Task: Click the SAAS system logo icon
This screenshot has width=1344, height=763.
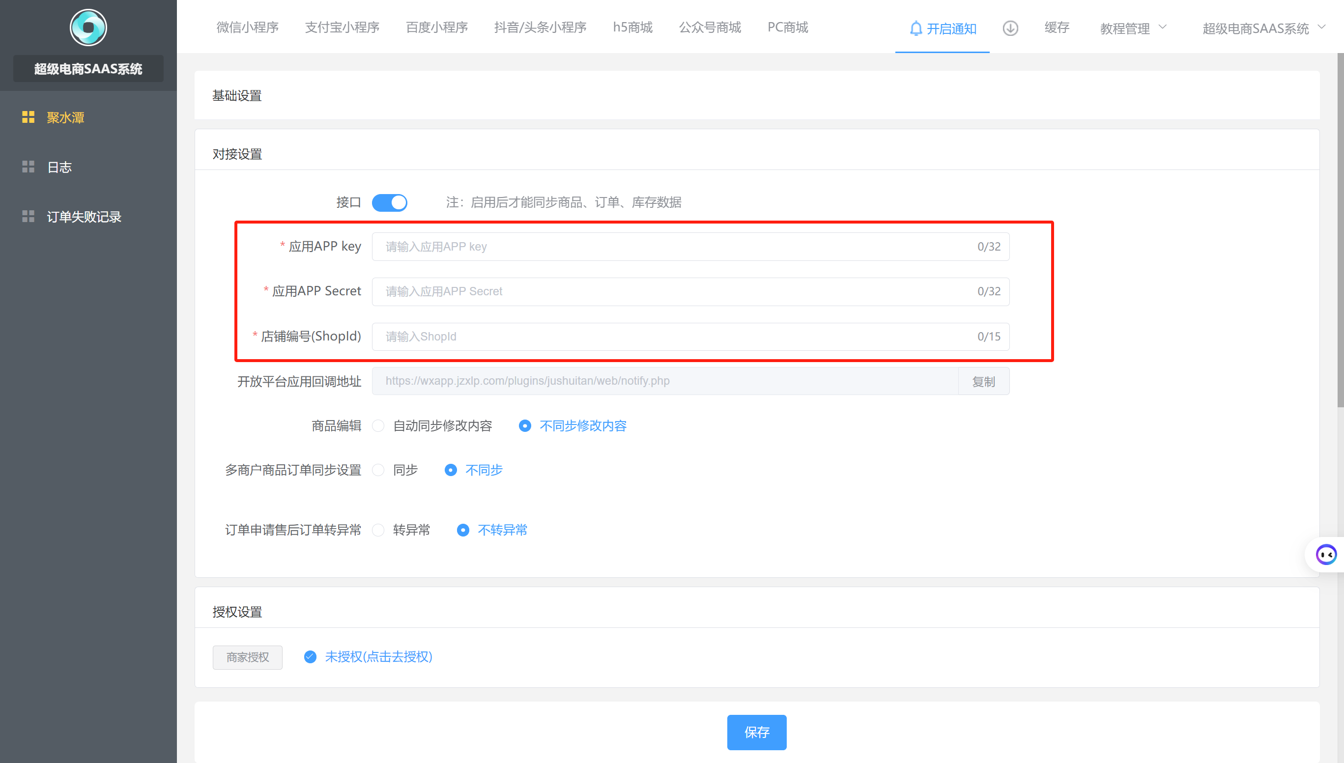Action: [x=88, y=27]
